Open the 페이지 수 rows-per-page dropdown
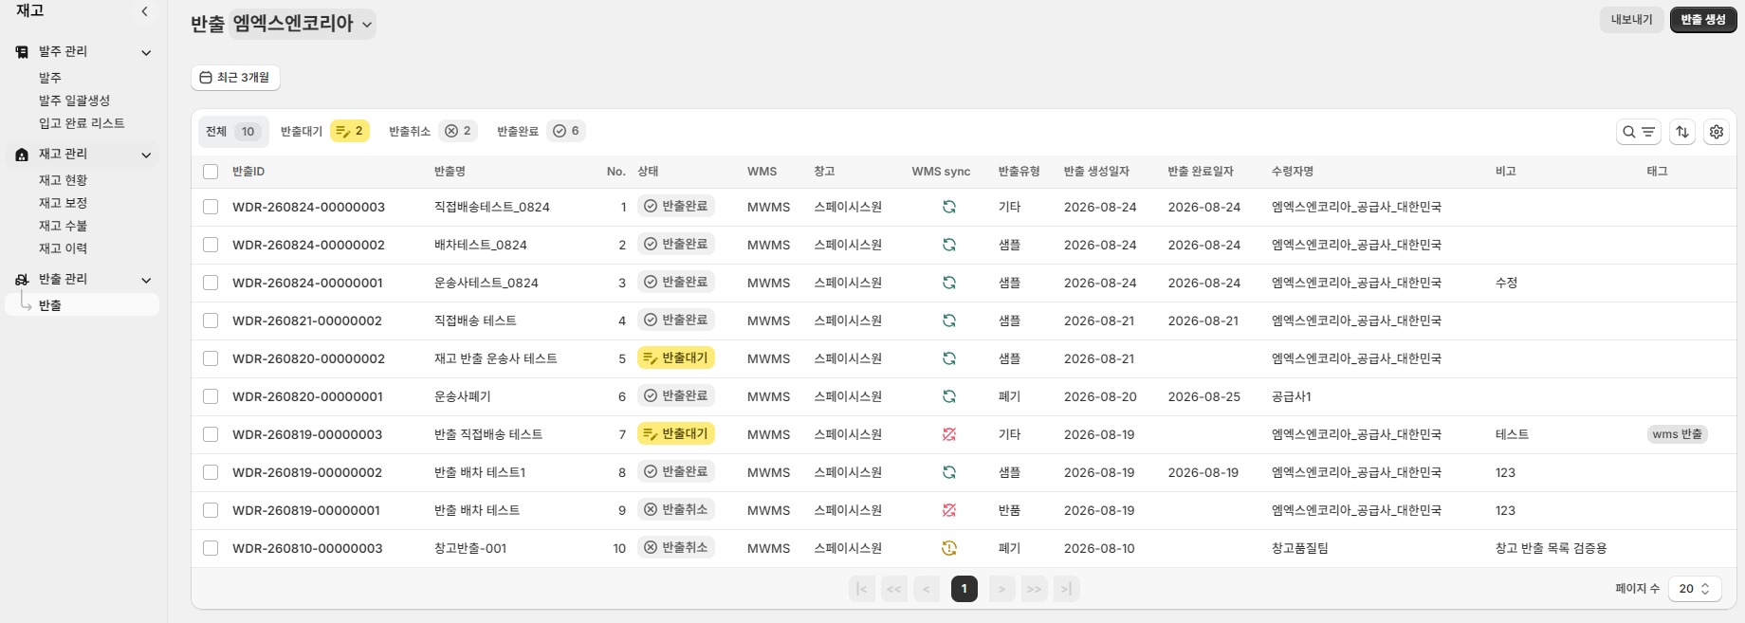The width and height of the screenshot is (1745, 623). click(x=1694, y=589)
